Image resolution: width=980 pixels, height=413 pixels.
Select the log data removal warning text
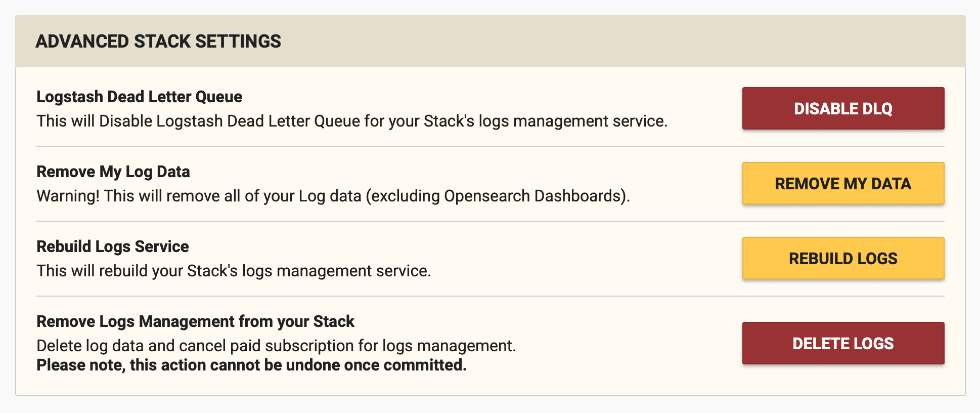[x=333, y=196]
